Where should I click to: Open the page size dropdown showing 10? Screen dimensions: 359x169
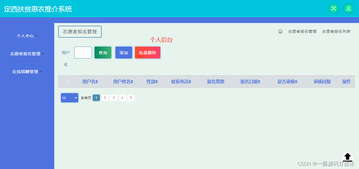[x=69, y=98]
